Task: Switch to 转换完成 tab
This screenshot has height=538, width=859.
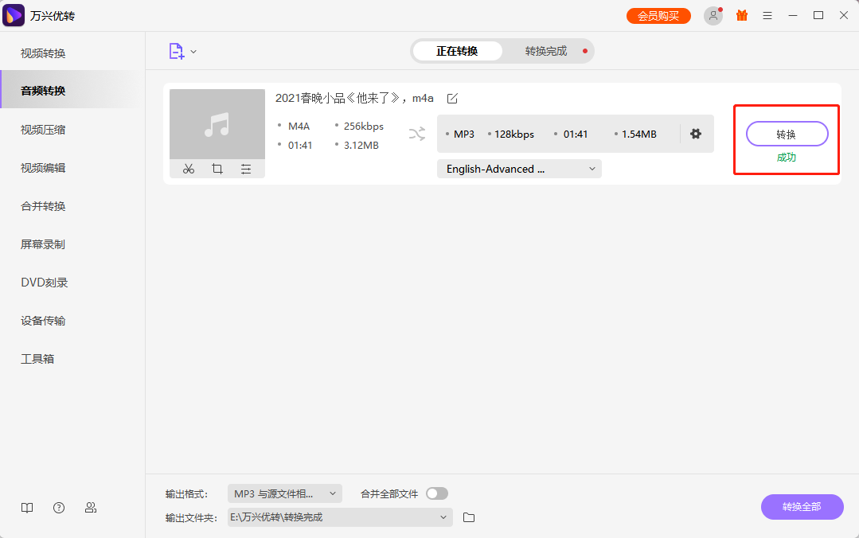Action: point(546,51)
